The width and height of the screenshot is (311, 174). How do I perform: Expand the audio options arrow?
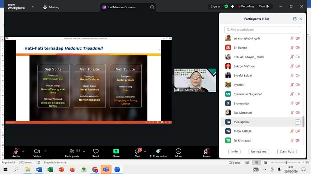point(23,151)
